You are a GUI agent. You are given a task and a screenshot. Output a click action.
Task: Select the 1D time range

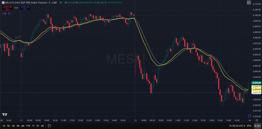point(4,126)
